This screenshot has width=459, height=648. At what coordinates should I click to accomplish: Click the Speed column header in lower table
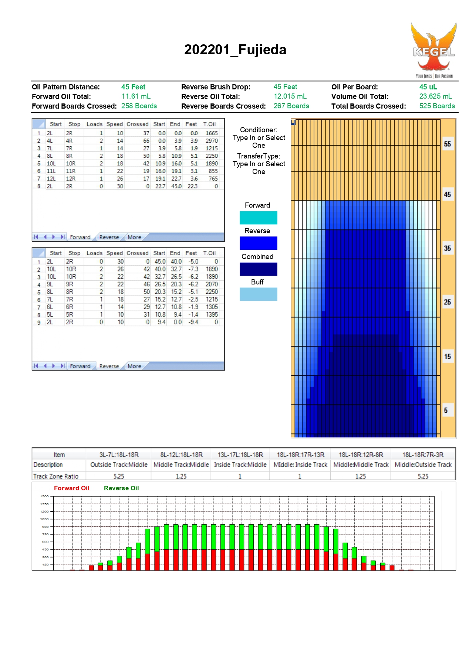[114, 253]
